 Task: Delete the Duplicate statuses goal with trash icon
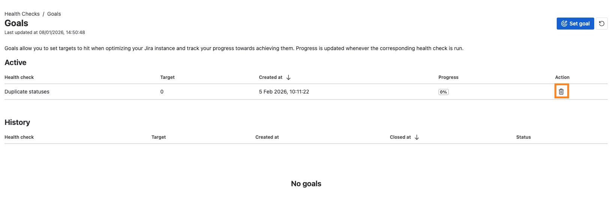click(561, 91)
